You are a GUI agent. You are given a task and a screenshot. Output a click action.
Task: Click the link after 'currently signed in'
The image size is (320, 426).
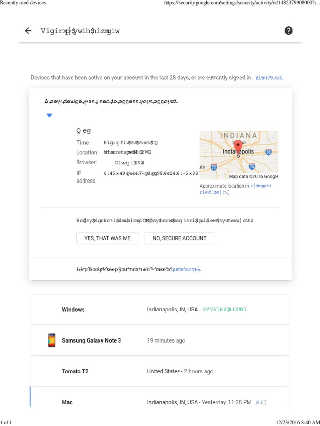269,77
